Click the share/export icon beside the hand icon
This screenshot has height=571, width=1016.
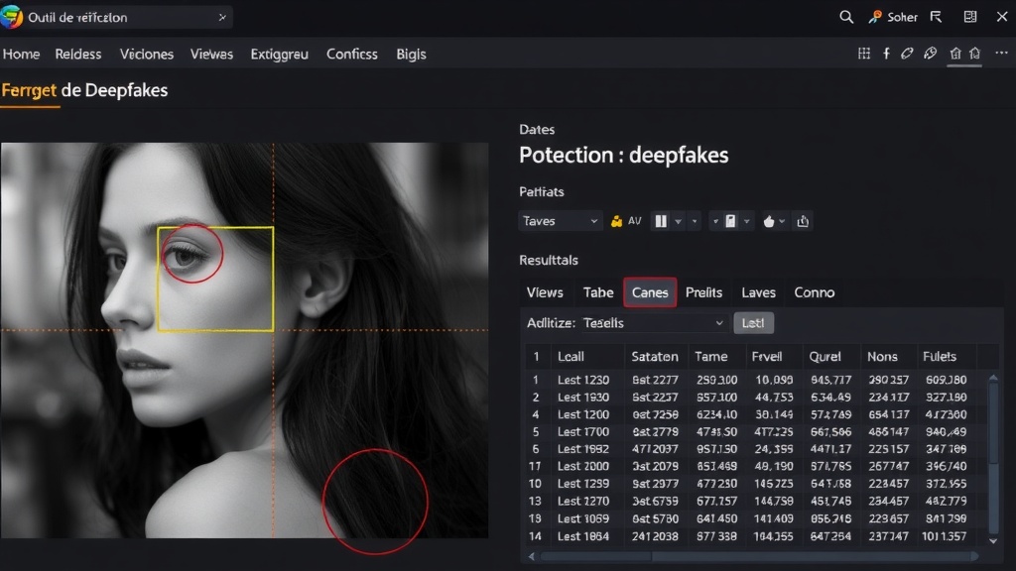[x=803, y=221]
